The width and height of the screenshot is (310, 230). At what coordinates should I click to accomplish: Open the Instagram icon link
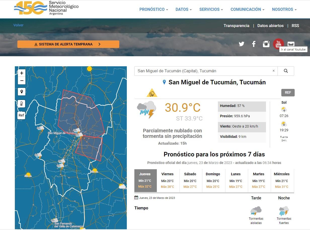tap(266, 44)
